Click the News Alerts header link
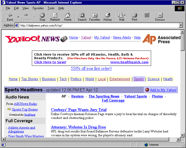This screenshot has height=148, width=186. click(x=122, y=38)
